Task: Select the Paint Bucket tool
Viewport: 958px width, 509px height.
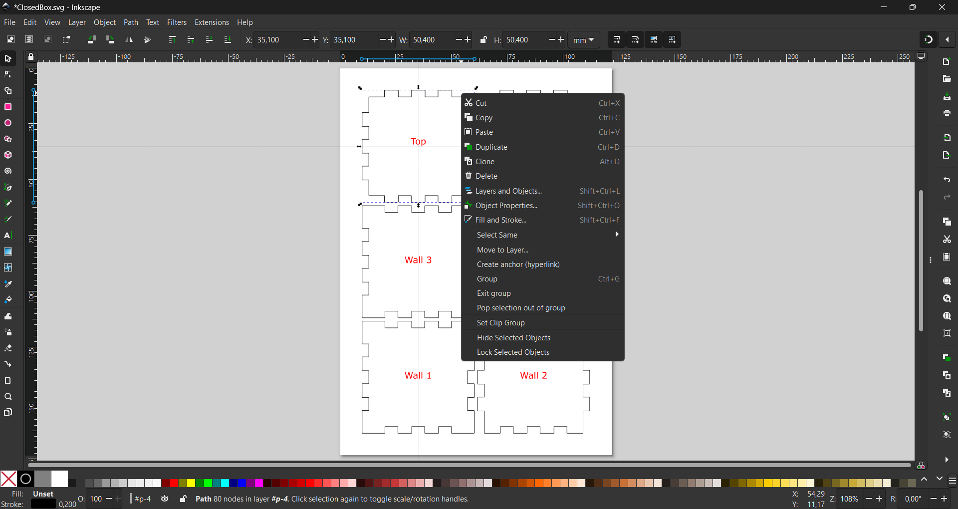Action: [x=8, y=300]
